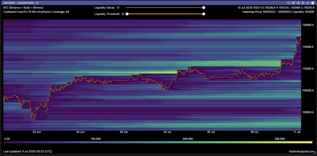The image size is (317, 156).
Task: Click the 105000.0 price axis label
Action: point(308,90)
